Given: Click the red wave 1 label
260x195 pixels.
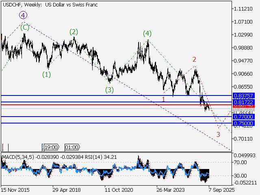Looking at the screenshot, I should 163,99.
